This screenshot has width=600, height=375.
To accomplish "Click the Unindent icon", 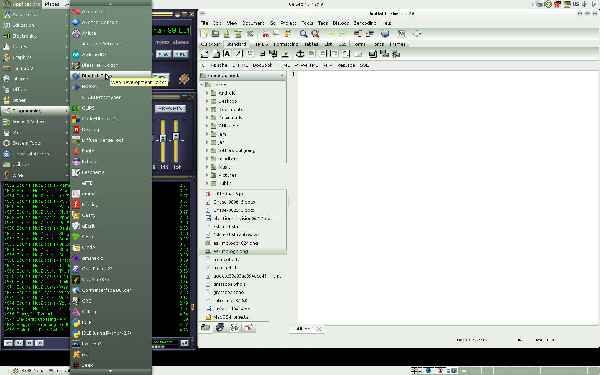I will pyautogui.click(x=358, y=34).
